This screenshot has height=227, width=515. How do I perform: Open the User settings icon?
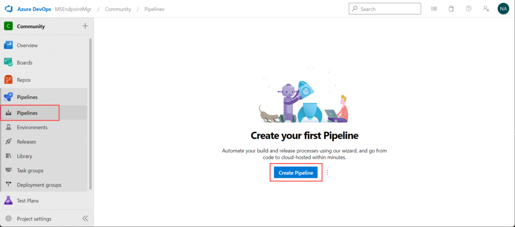[x=486, y=9]
